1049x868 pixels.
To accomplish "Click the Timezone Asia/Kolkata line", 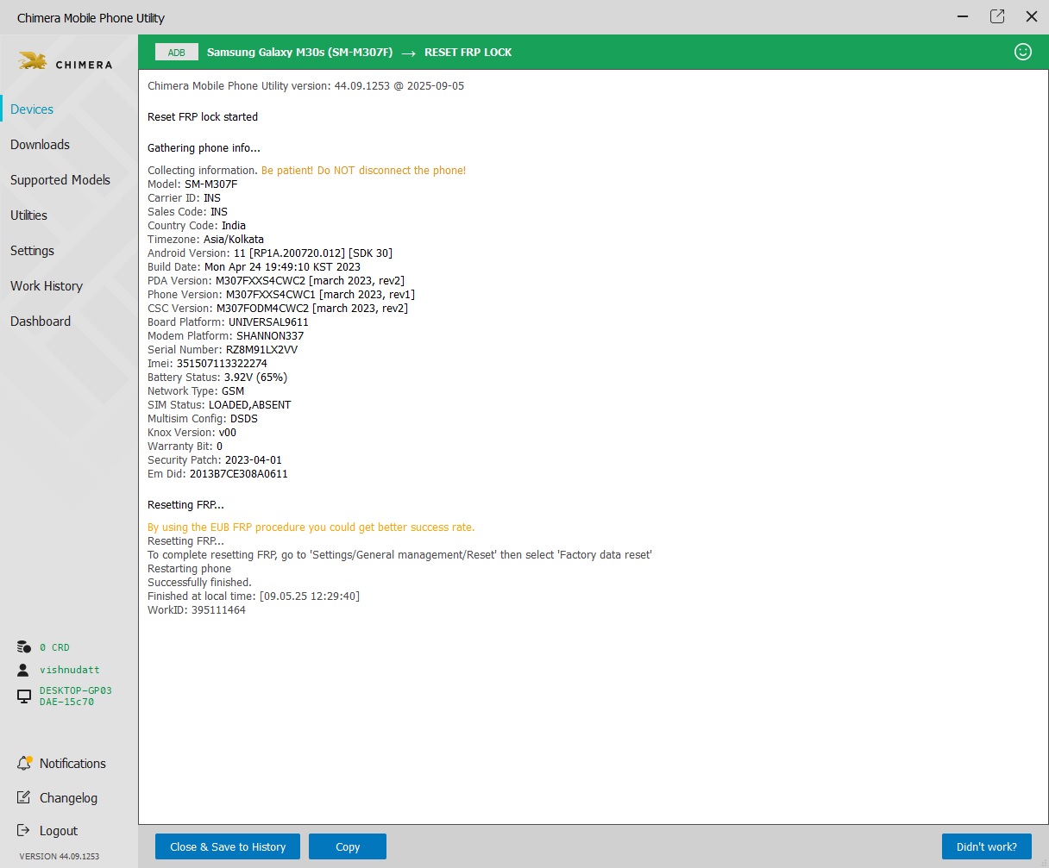I will coord(205,240).
